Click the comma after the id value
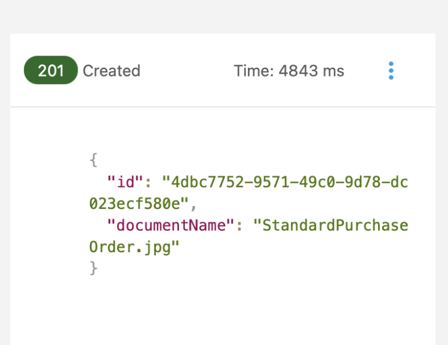 tap(194, 204)
